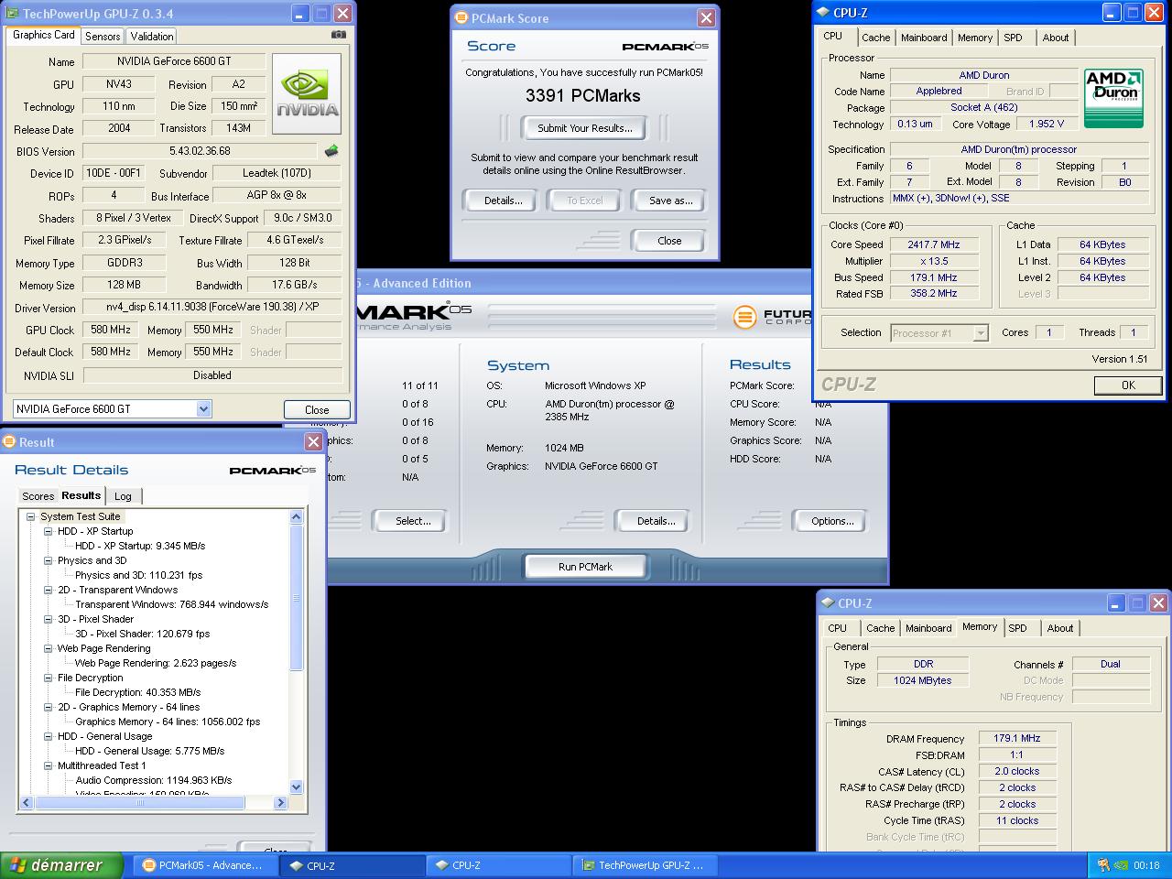Viewport: 1172px width, 879px height.
Task: Click Details button in PCMark Score
Action: click(x=503, y=201)
